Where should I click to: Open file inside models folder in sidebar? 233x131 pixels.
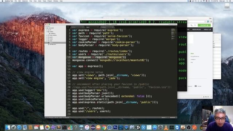(53, 33)
